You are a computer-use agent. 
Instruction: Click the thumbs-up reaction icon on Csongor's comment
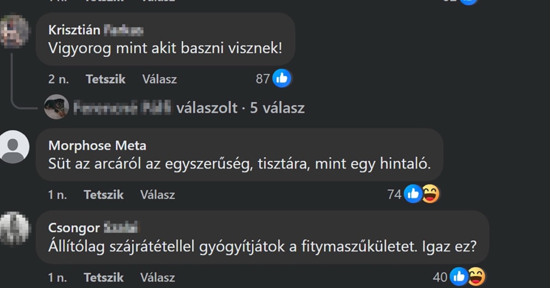pos(459,277)
